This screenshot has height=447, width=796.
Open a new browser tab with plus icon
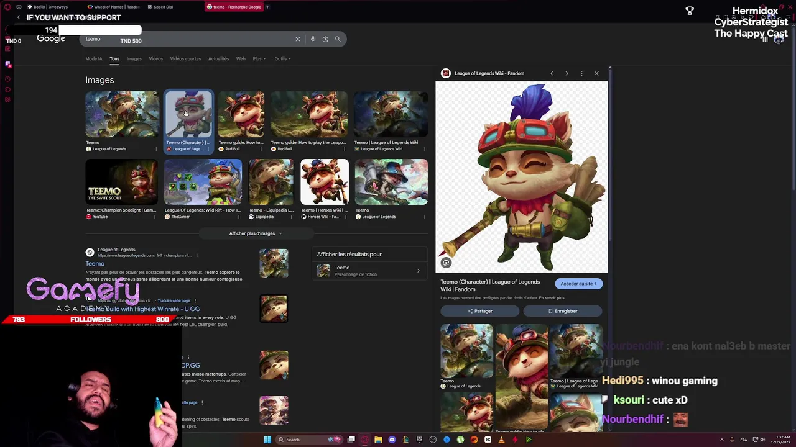point(267,7)
